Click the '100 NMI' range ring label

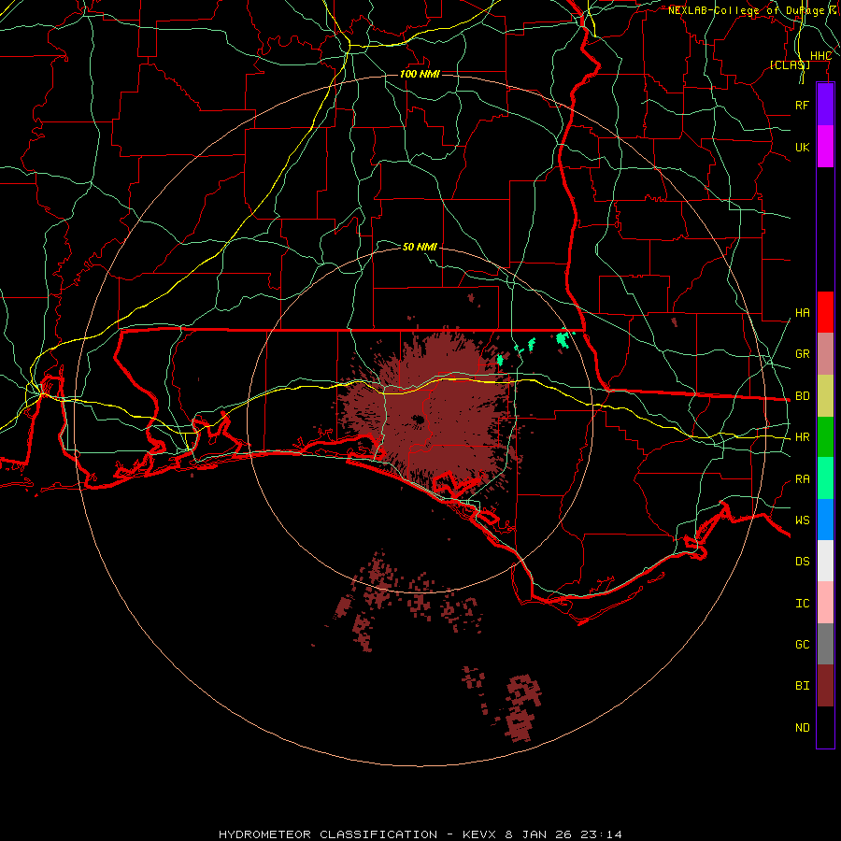[420, 74]
